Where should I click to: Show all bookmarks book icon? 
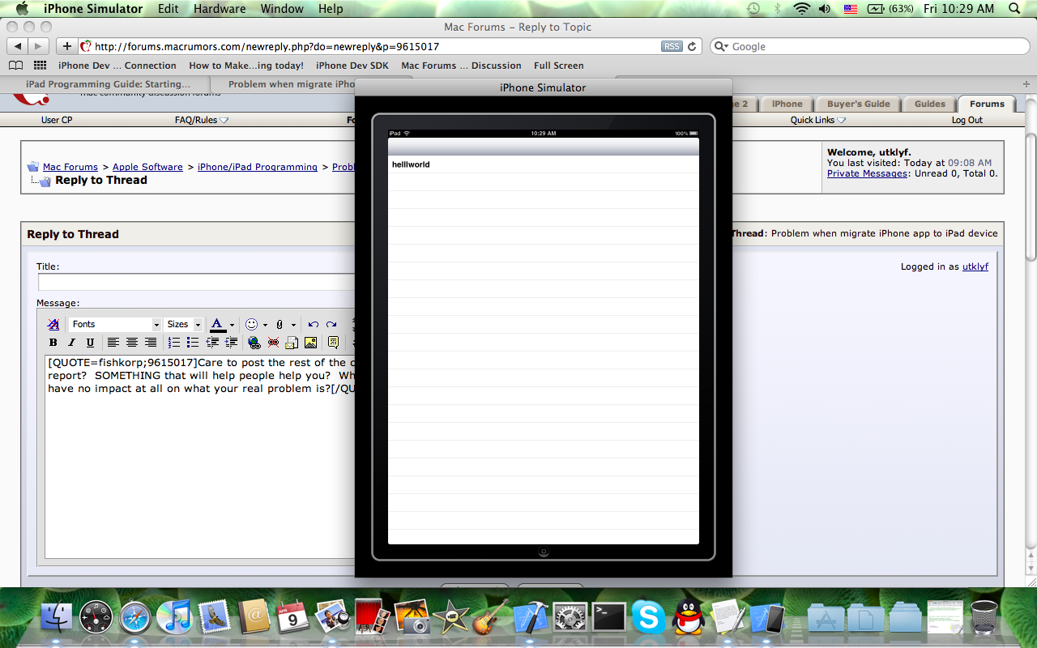pyautogui.click(x=16, y=66)
